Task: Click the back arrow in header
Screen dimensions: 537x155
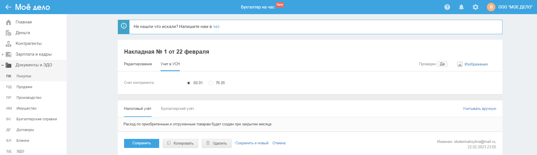Action: point(8,7)
